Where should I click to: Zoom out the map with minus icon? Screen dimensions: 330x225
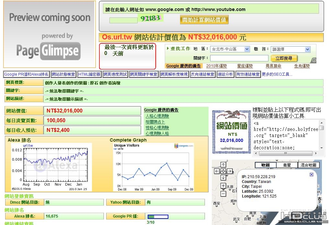click(x=223, y=194)
